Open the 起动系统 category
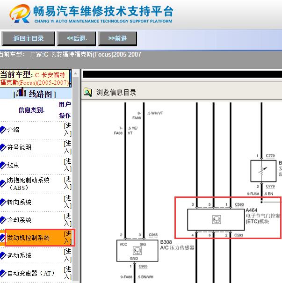 19,255
